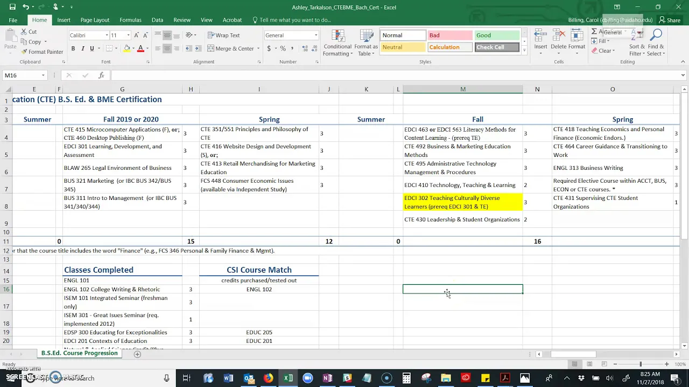
Task: Open the Merge & Center dropdown arrow
Action: click(258, 49)
